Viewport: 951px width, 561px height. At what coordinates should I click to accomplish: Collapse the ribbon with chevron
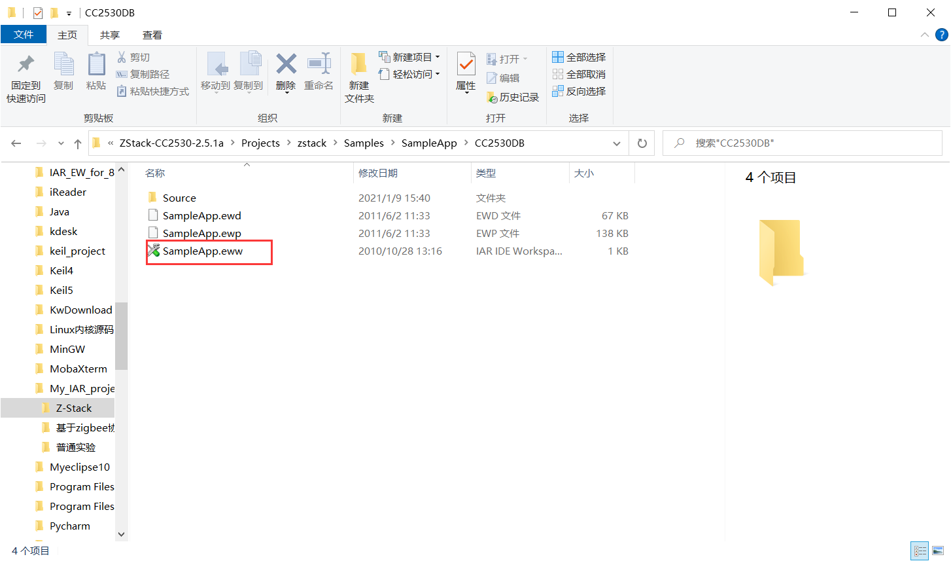[925, 35]
